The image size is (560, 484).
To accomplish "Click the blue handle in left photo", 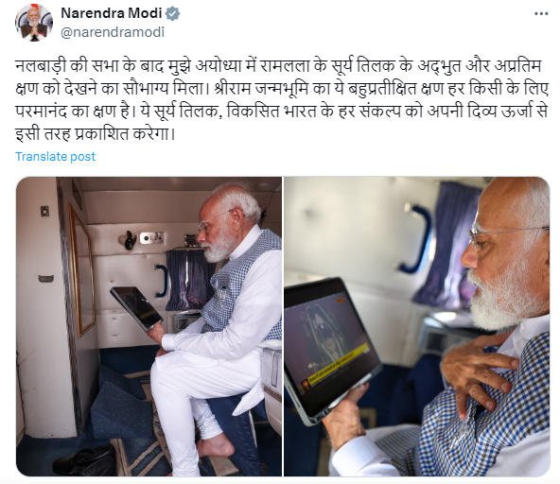I will [162, 281].
